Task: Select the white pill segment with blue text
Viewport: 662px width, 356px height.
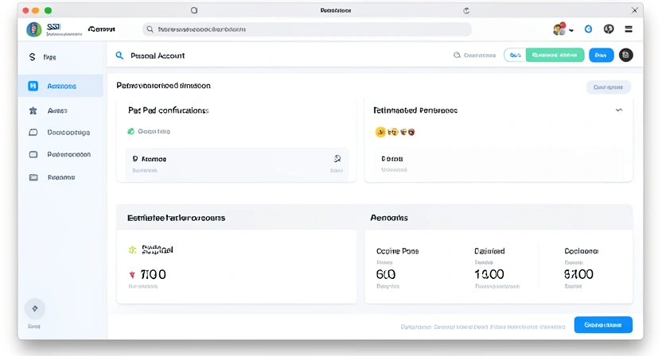Action: (x=515, y=56)
